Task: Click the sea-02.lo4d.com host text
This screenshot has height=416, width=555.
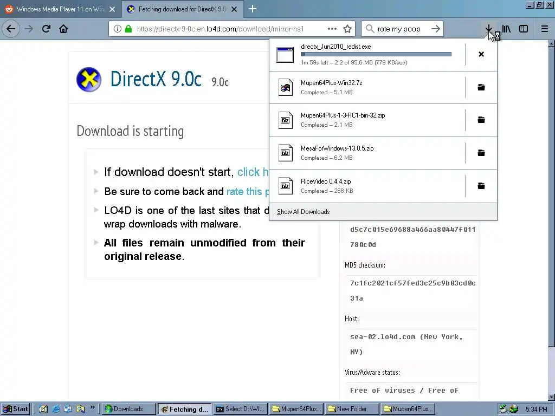Action: pyautogui.click(x=406, y=344)
